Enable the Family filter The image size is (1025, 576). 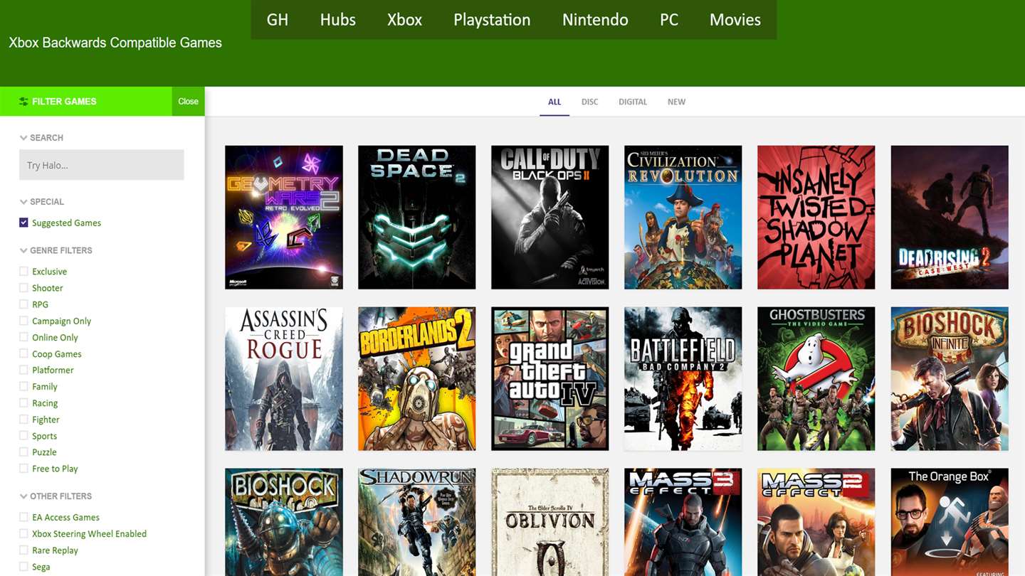pyautogui.click(x=23, y=386)
